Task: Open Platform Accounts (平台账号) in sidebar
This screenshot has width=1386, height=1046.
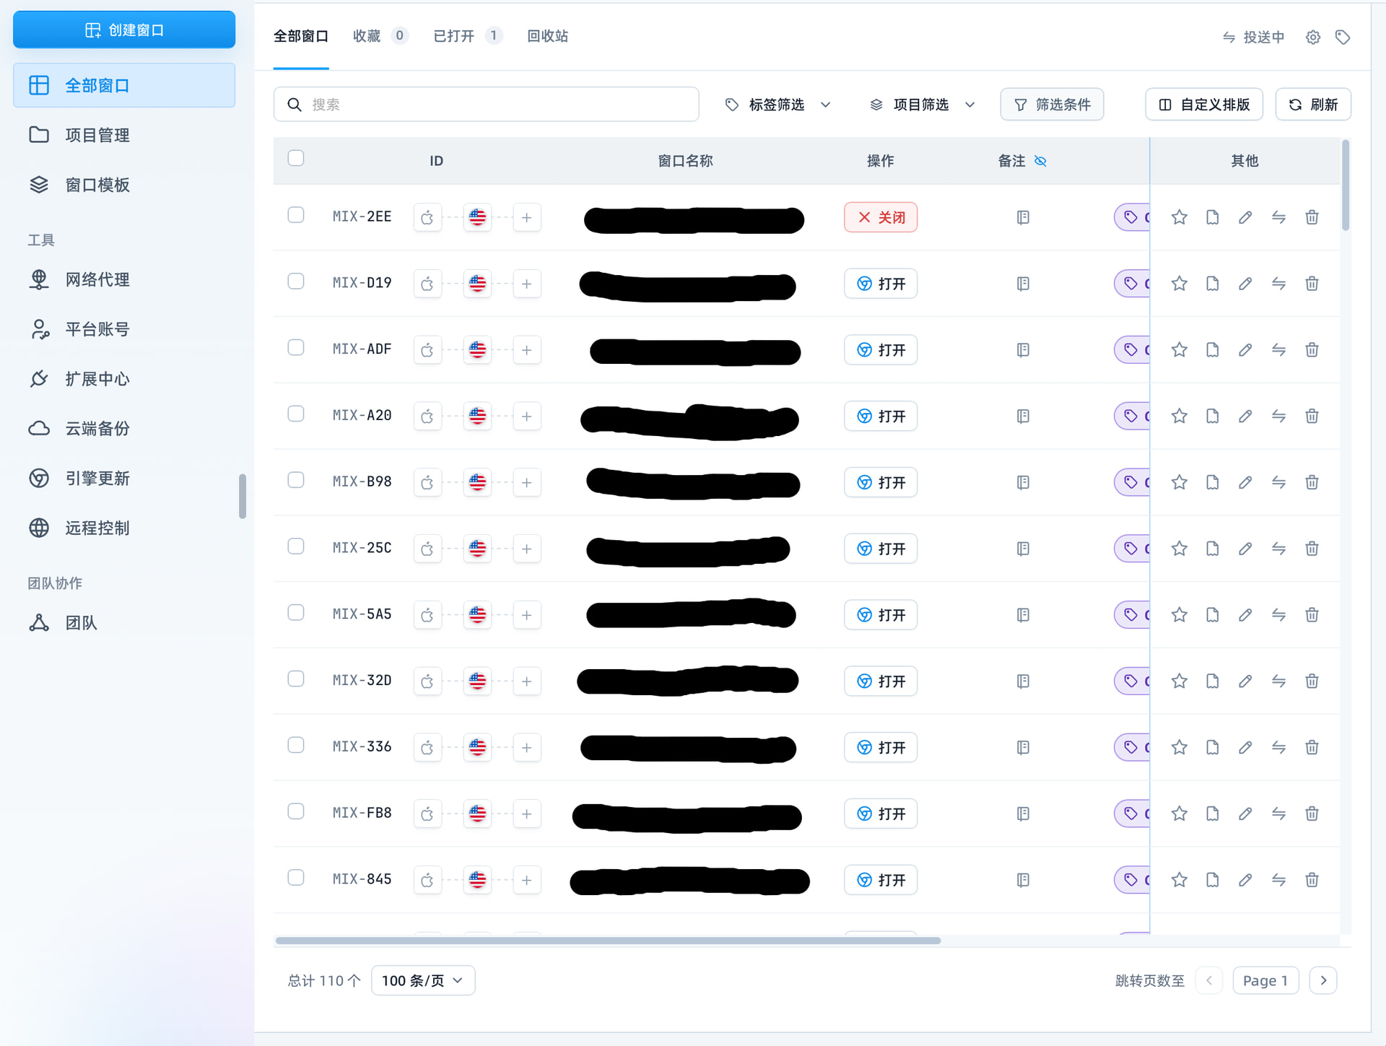Action: coord(124,329)
